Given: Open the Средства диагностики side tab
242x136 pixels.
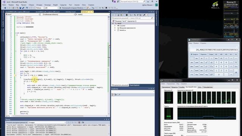Looking at the screenshot, I should 156,18.
